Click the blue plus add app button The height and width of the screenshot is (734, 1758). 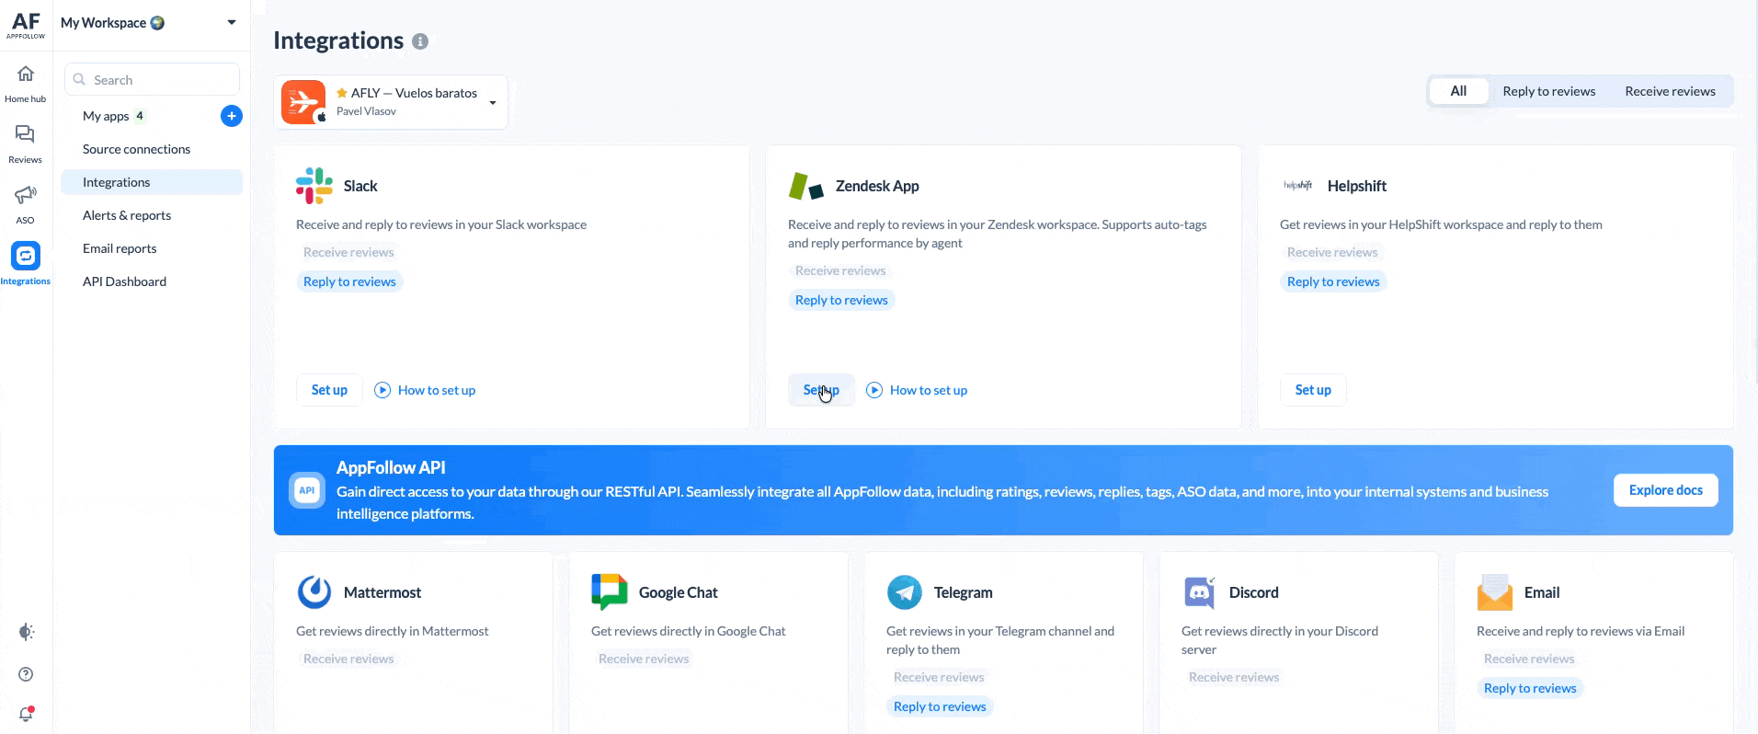pyautogui.click(x=232, y=116)
